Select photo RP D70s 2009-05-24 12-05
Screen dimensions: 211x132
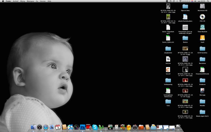point(185,112)
